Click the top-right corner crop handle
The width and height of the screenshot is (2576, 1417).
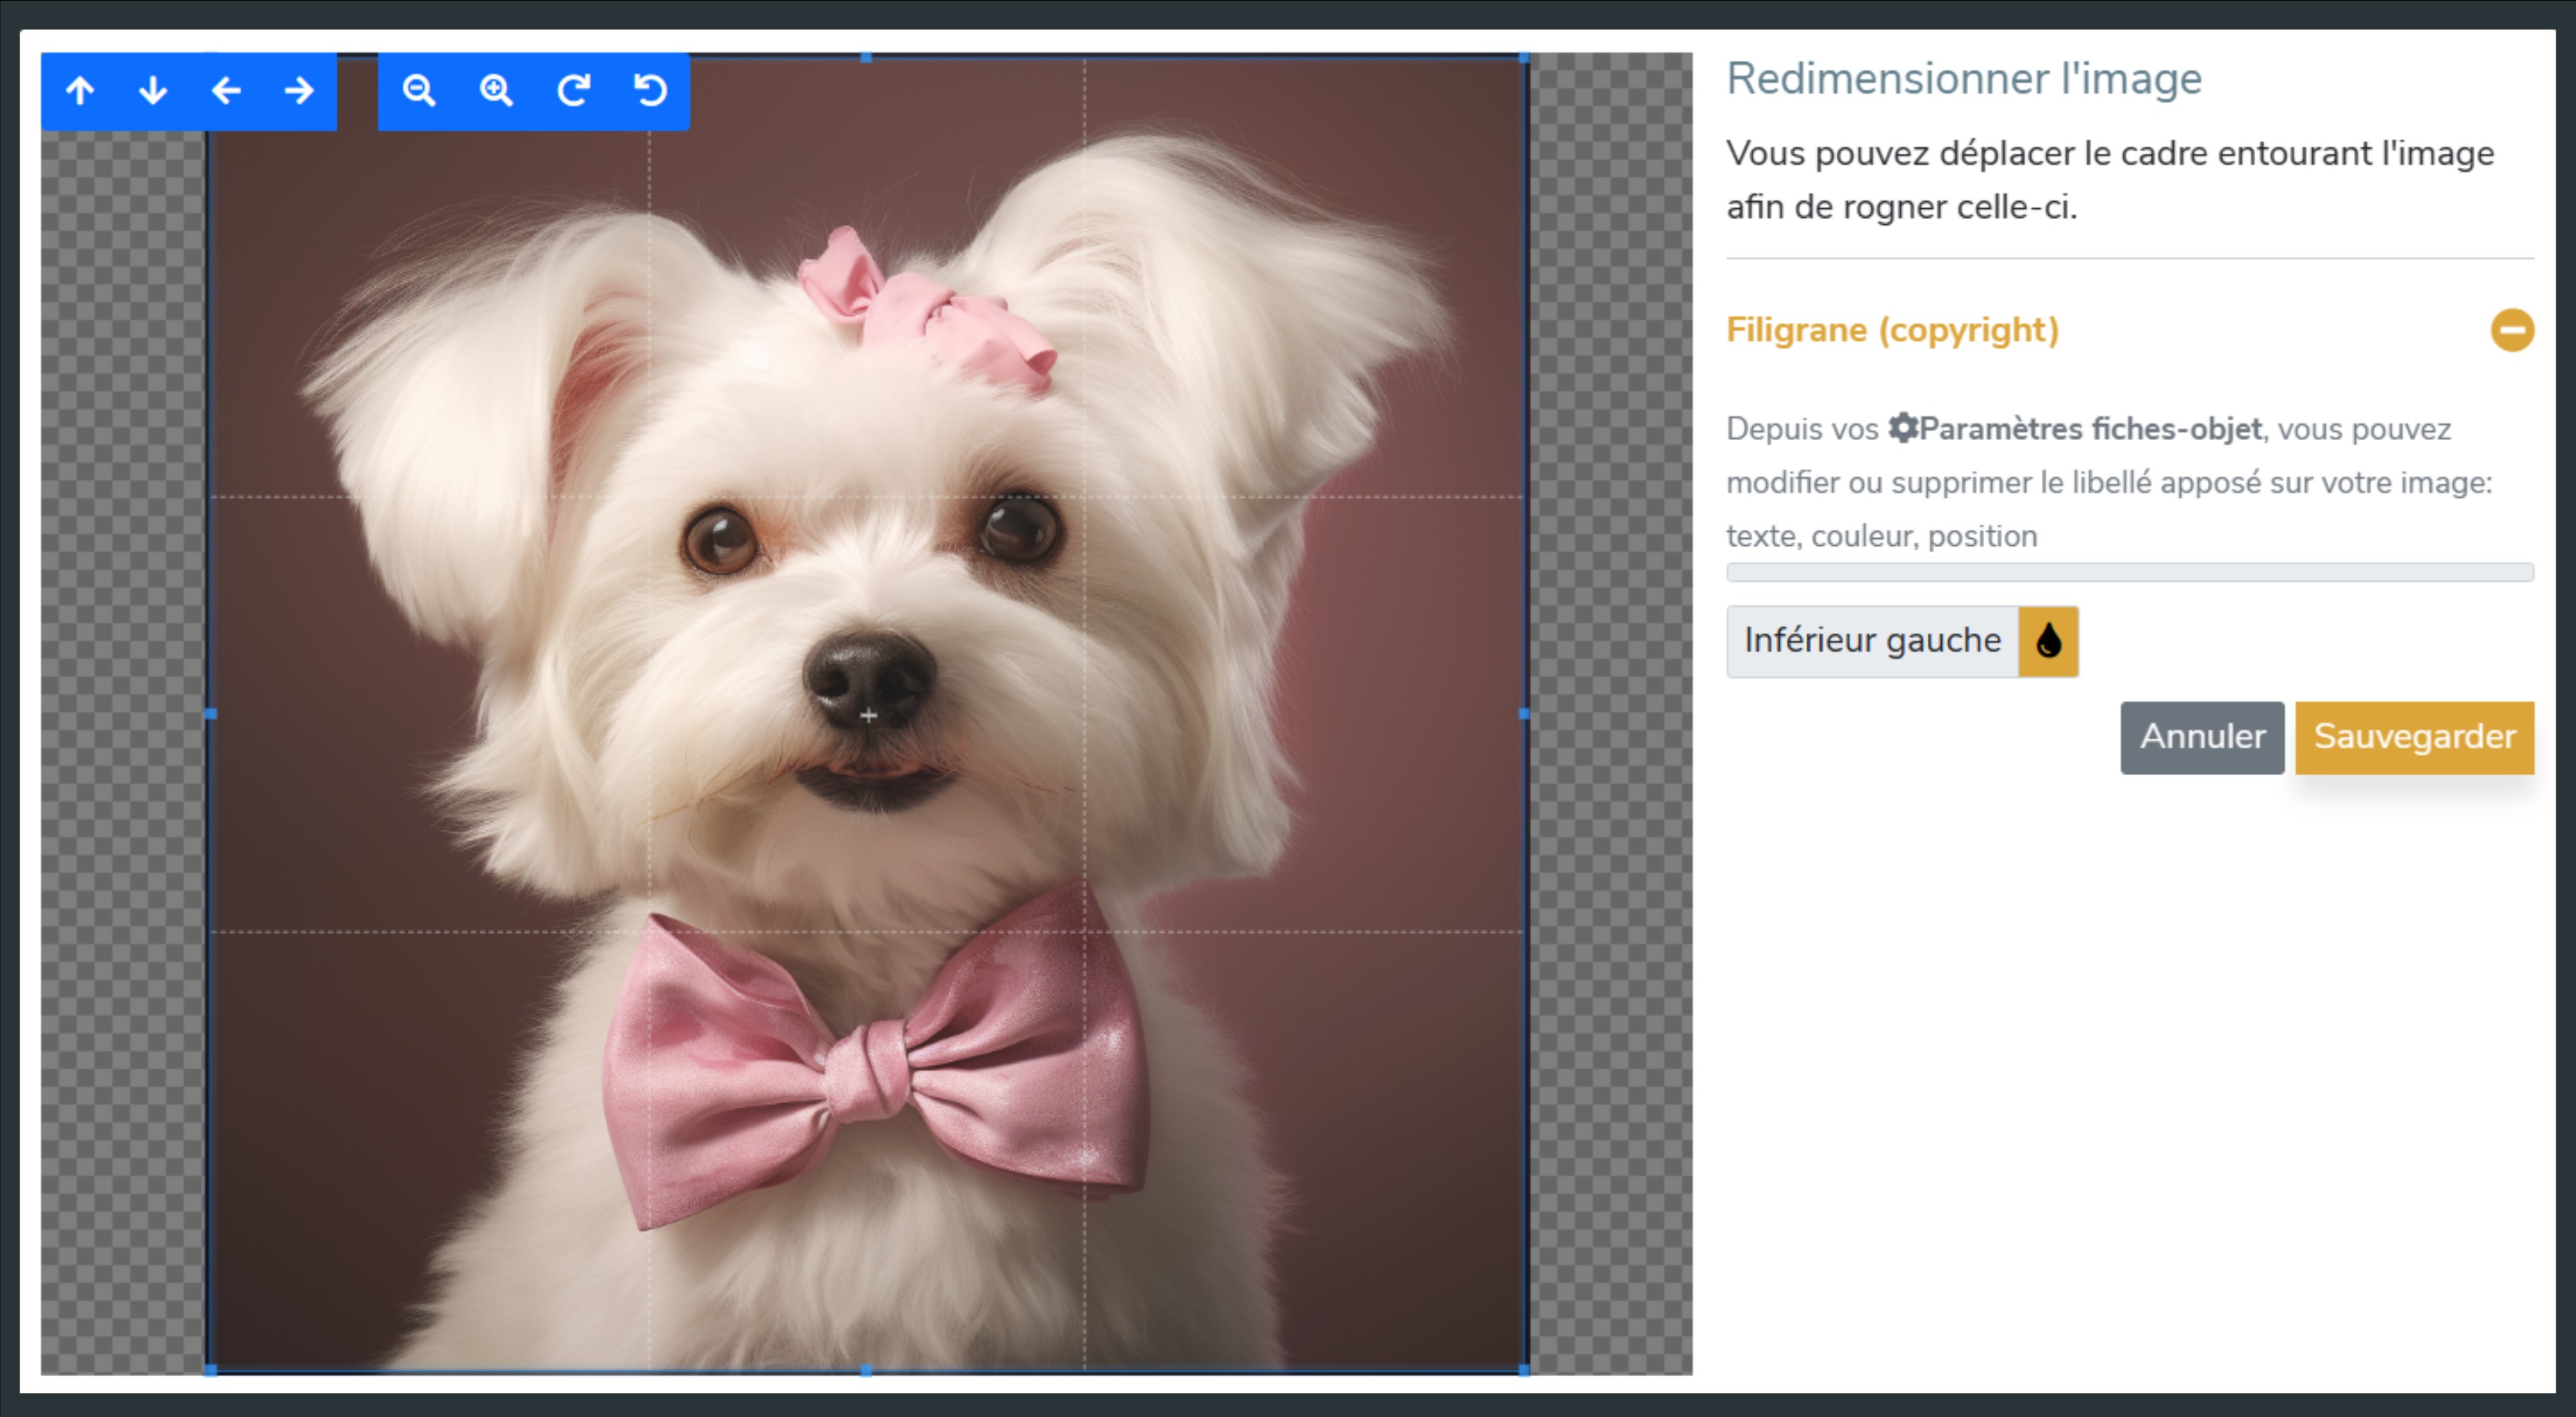1524,58
